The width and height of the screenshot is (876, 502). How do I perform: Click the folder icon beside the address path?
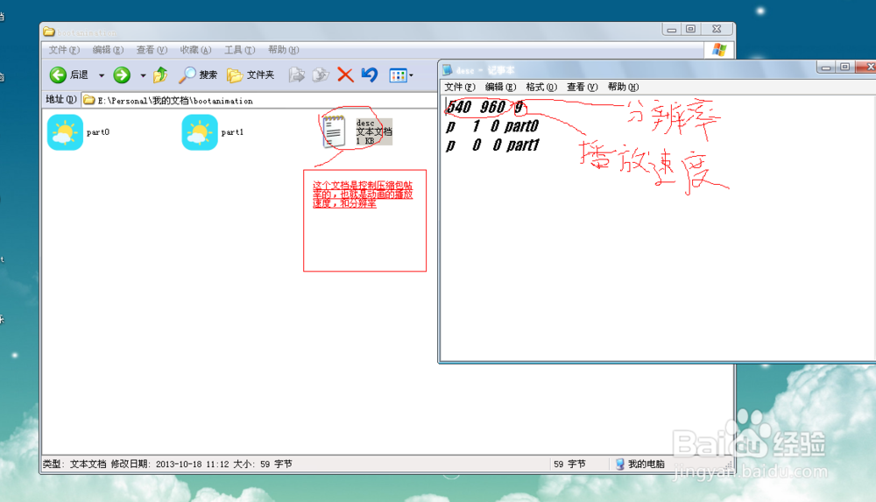click(x=88, y=101)
